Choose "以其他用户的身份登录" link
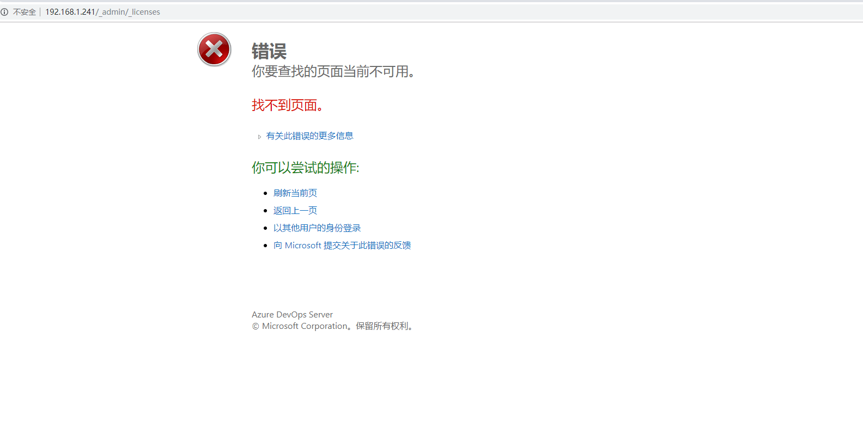The width and height of the screenshot is (863, 428). (x=317, y=228)
